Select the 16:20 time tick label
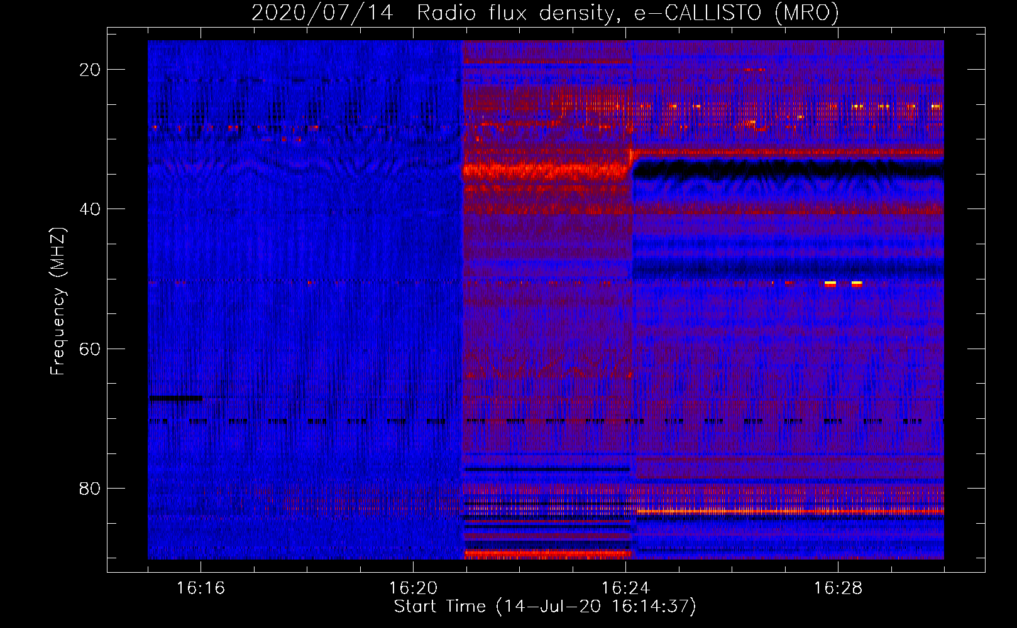 (x=413, y=588)
